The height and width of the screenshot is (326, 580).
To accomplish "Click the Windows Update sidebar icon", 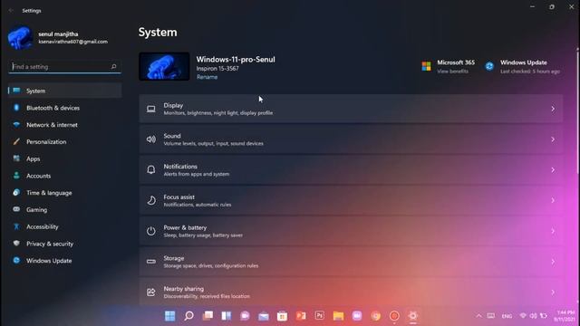I will point(16,260).
